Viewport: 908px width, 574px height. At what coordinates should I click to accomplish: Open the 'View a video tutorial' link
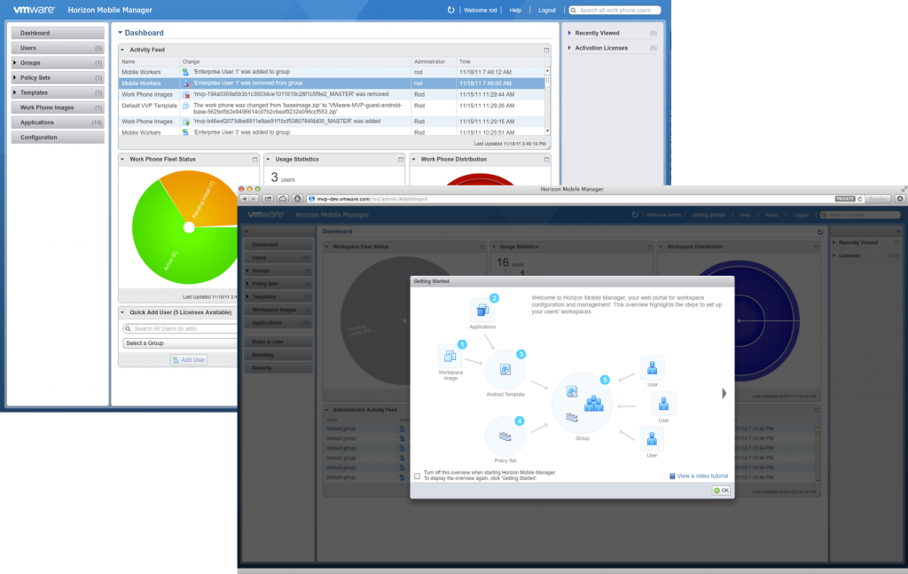699,476
